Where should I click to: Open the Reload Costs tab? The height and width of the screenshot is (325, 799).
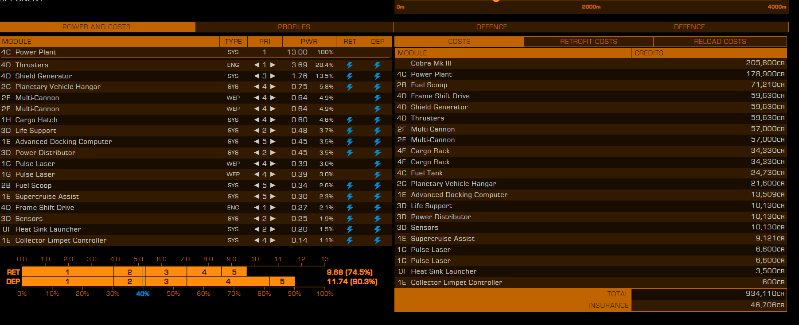(x=720, y=42)
